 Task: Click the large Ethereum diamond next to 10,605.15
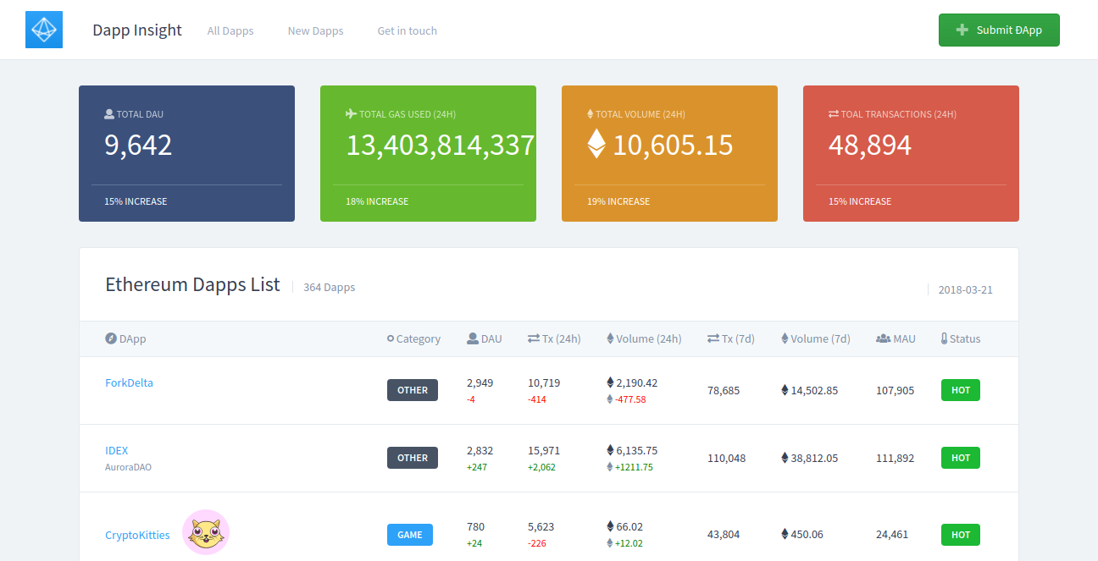point(596,144)
